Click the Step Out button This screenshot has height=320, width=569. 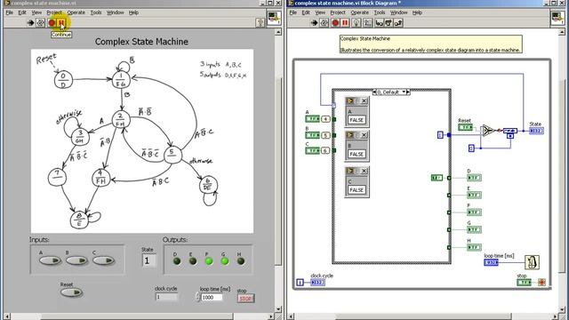pos(398,23)
